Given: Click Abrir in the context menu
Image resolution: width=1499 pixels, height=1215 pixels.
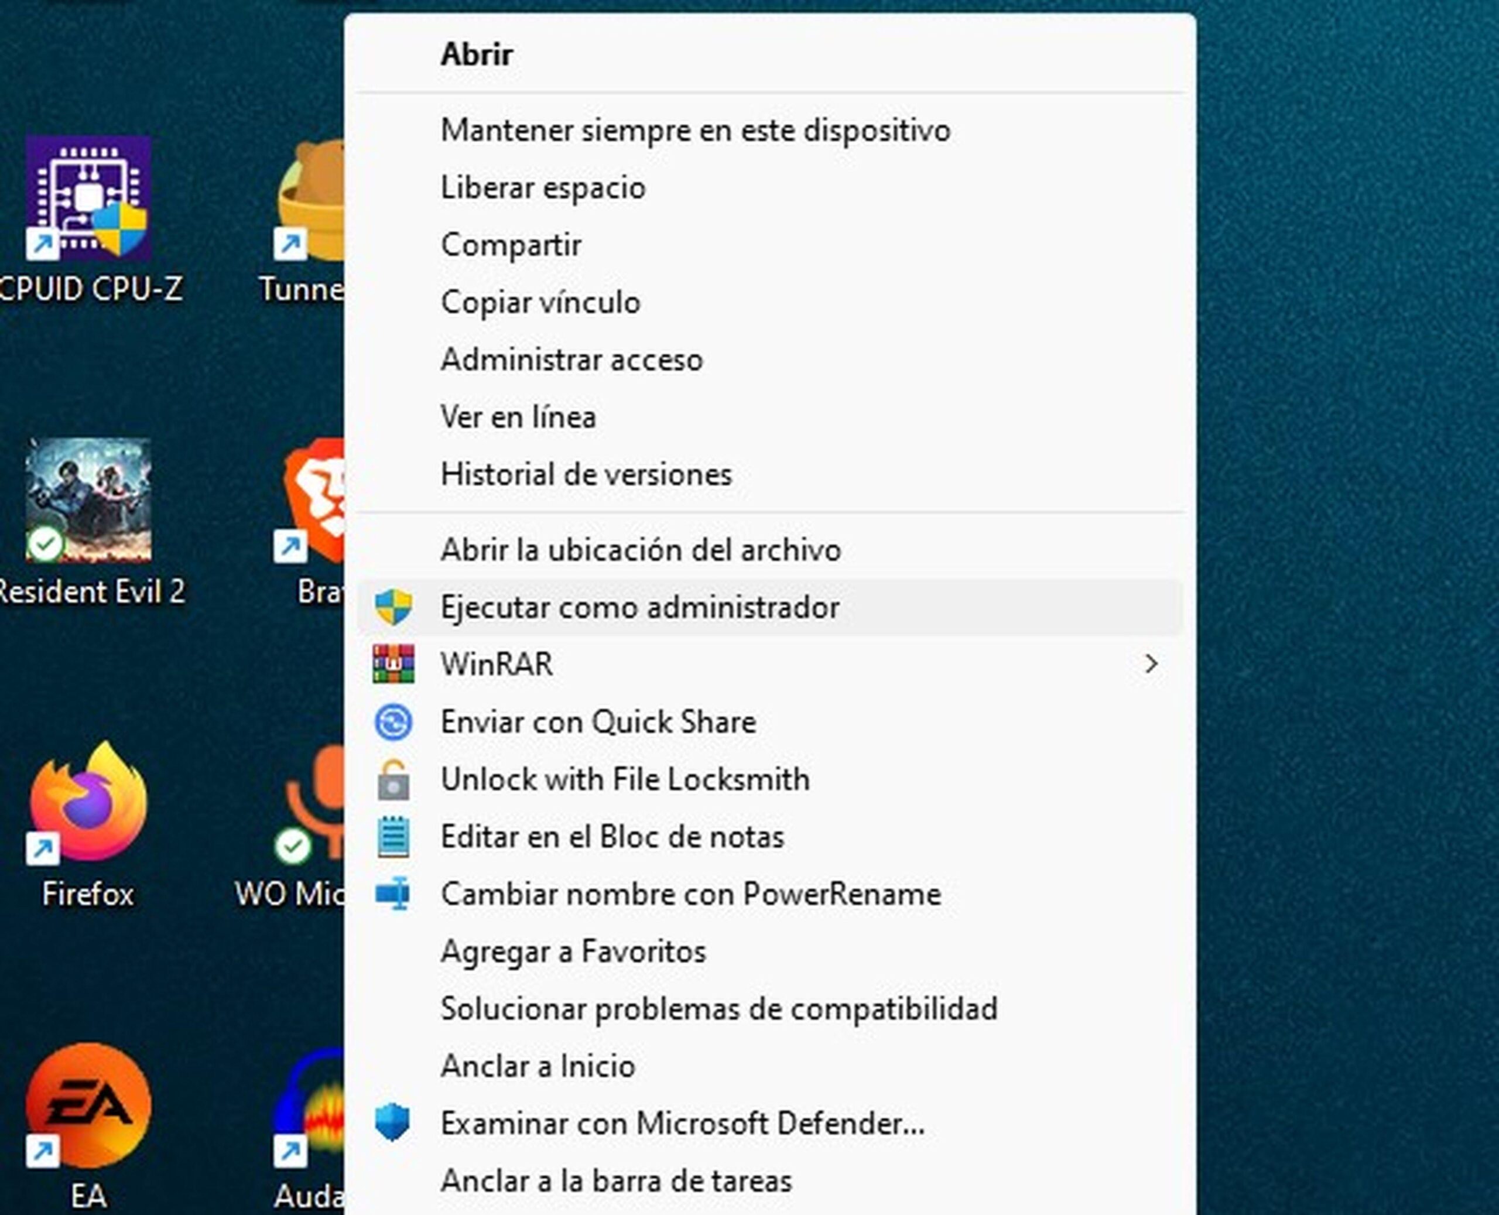Looking at the screenshot, I should tap(477, 54).
